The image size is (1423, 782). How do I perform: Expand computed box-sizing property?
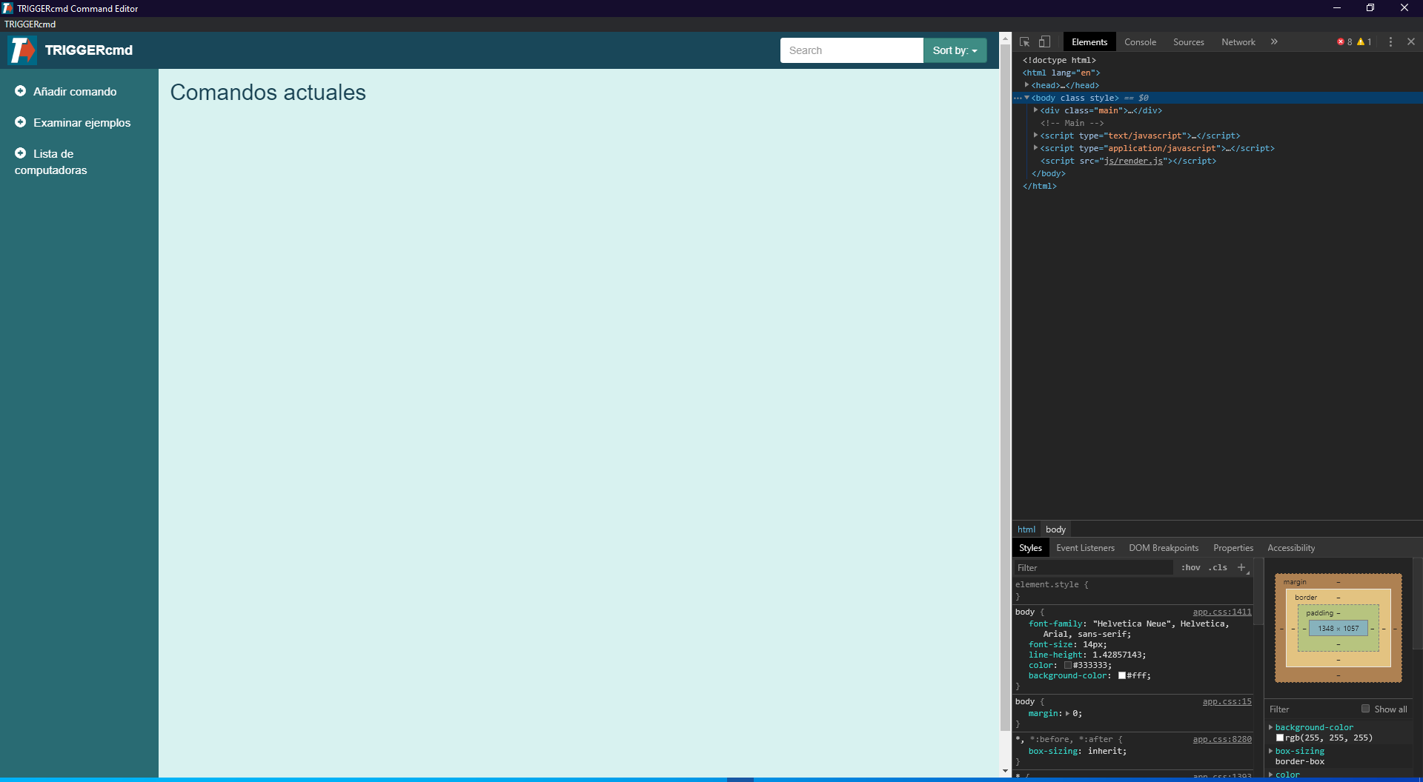(1271, 751)
